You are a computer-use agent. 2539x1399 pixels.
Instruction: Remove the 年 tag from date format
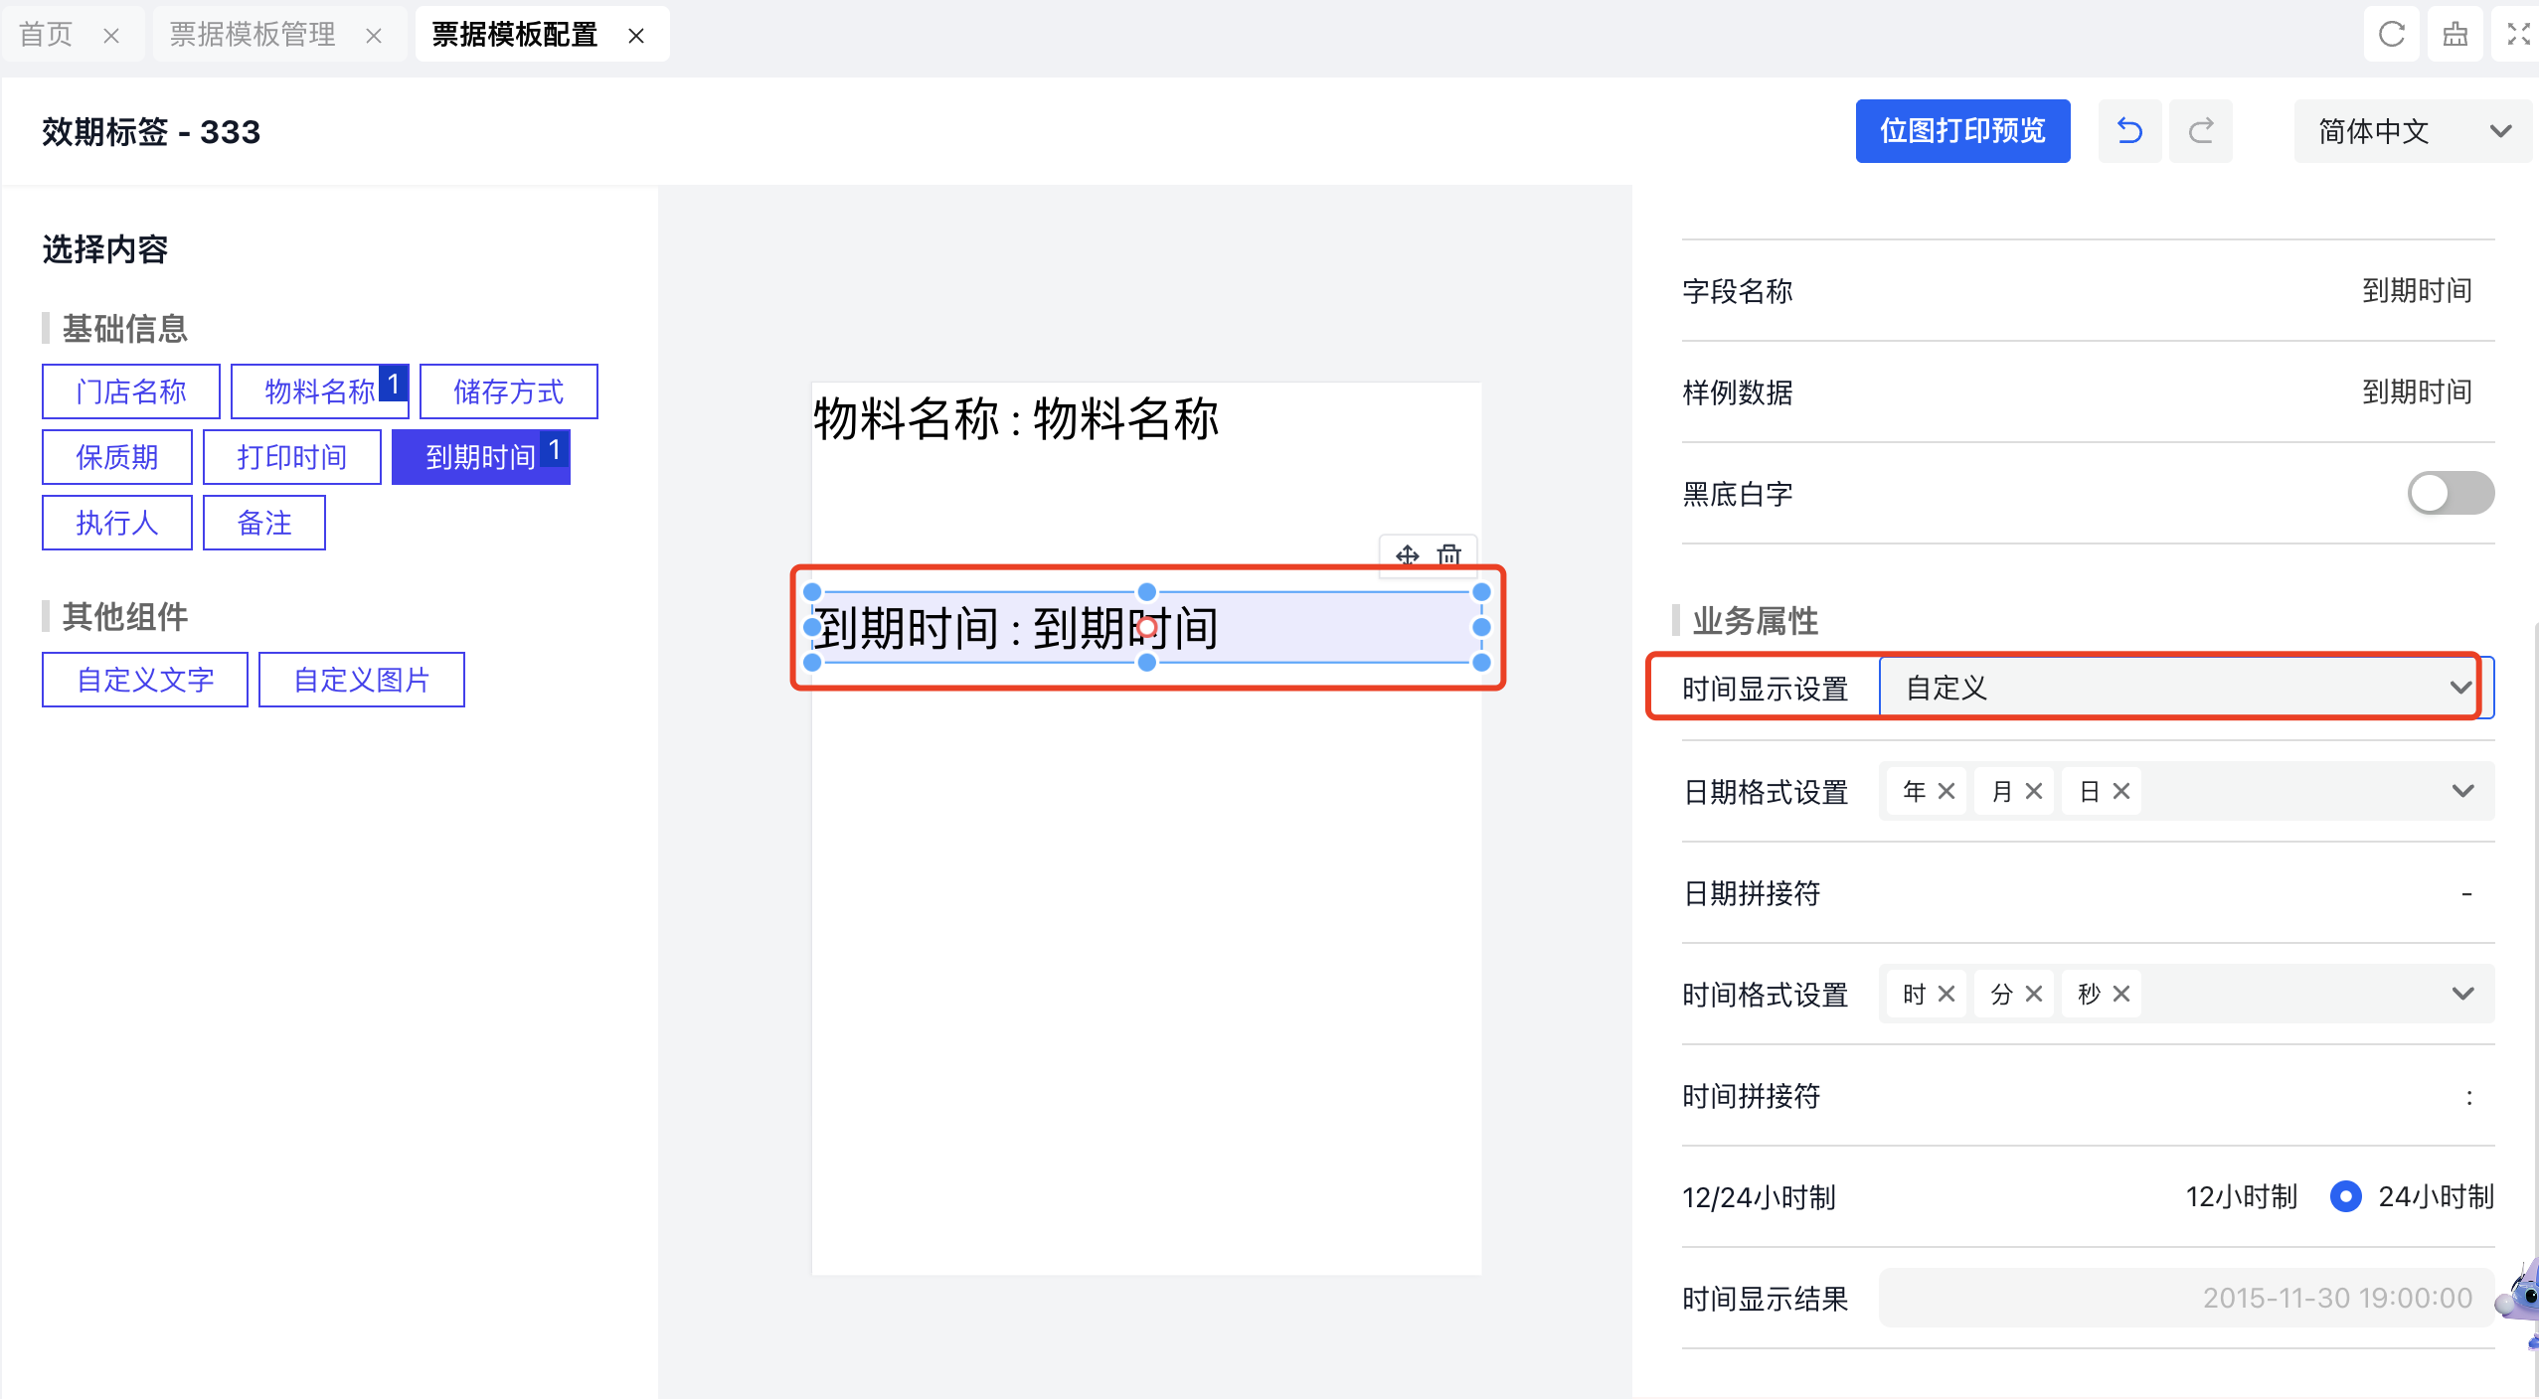click(x=1947, y=791)
